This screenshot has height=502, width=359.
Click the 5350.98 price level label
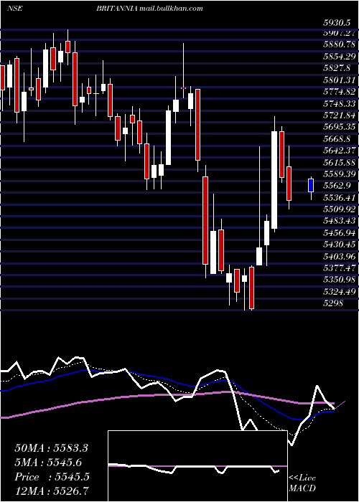tap(340, 280)
